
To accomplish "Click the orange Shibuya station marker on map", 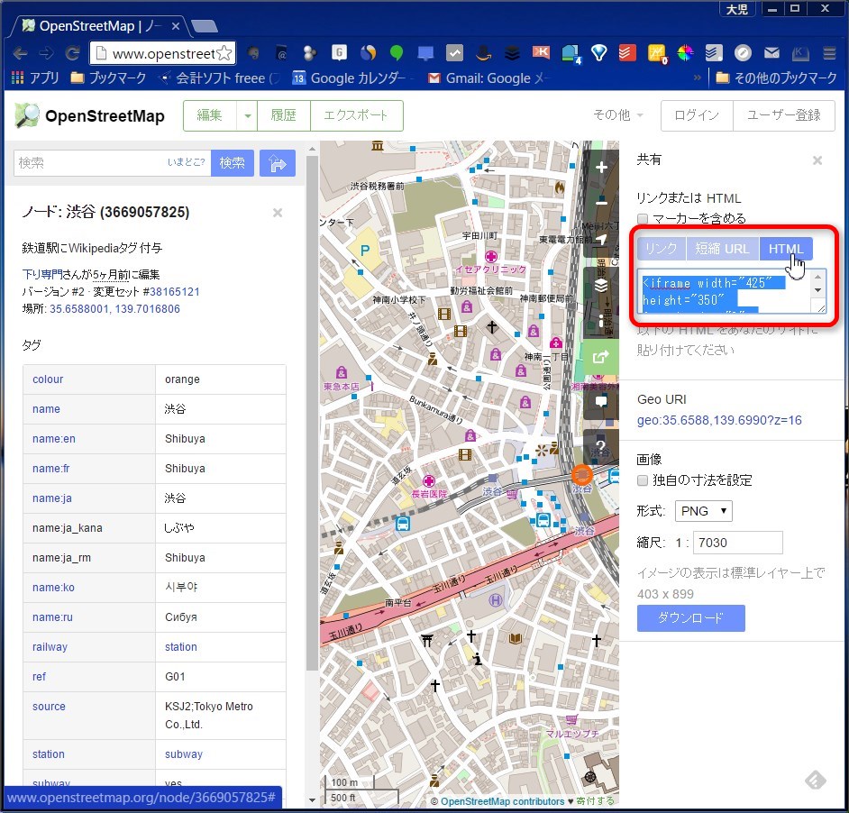I will pyautogui.click(x=582, y=475).
